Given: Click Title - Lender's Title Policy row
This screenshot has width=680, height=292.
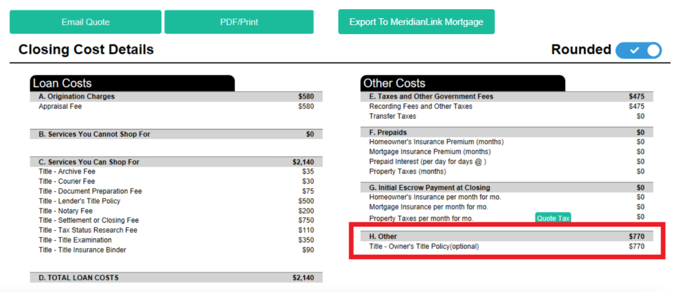Looking at the screenshot, I should [x=176, y=201].
